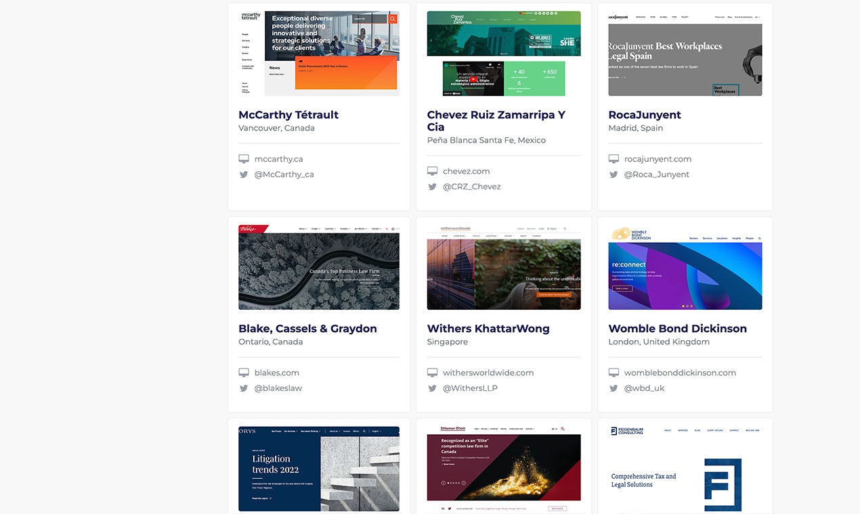The height and width of the screenshot is (514, 860).
Task: Click the monitor icon beside withersworldwide.com
Action: (x=432, y=373)
